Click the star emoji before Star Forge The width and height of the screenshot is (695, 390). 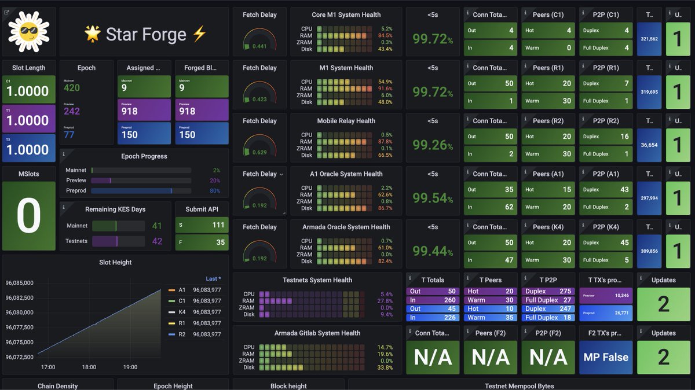92,34
